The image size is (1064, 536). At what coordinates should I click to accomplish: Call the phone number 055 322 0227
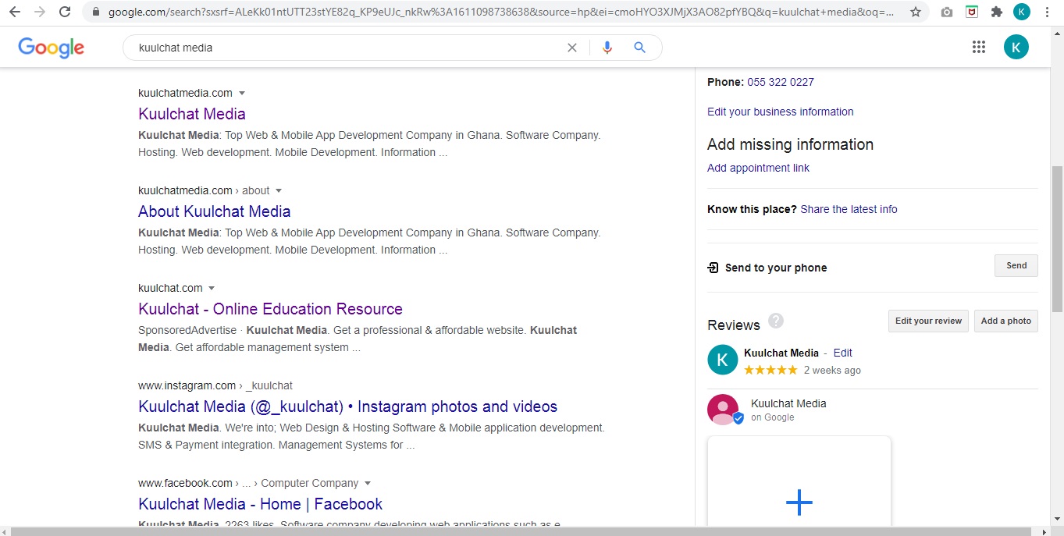781,82
